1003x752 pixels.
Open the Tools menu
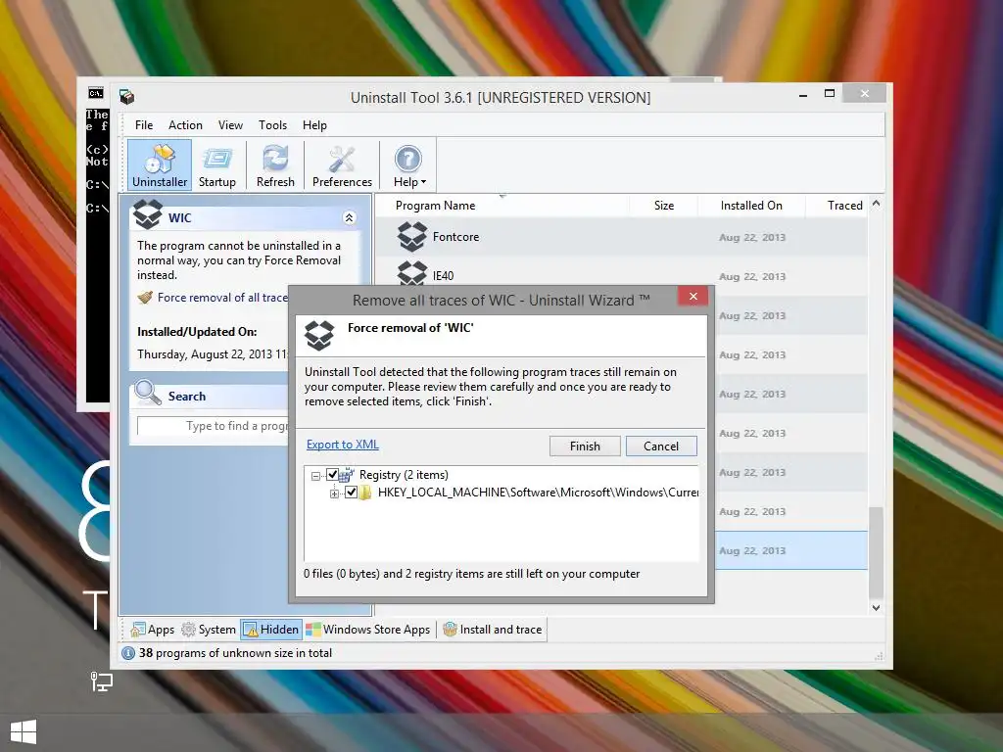click(x=272, y=125)
